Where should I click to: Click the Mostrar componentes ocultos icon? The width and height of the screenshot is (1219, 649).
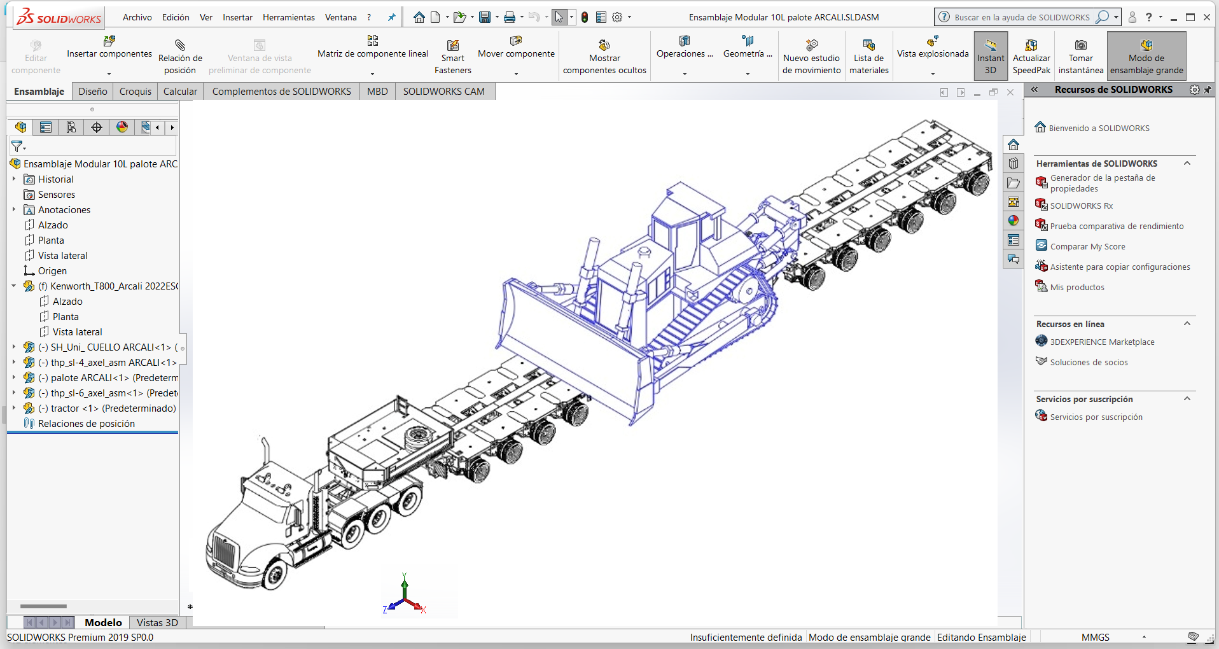click(604, 46)
